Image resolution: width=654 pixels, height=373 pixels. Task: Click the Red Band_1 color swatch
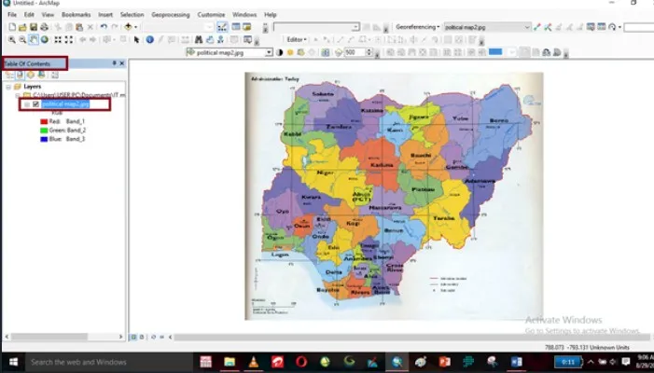pyautogui.click(x=44, y=121)
